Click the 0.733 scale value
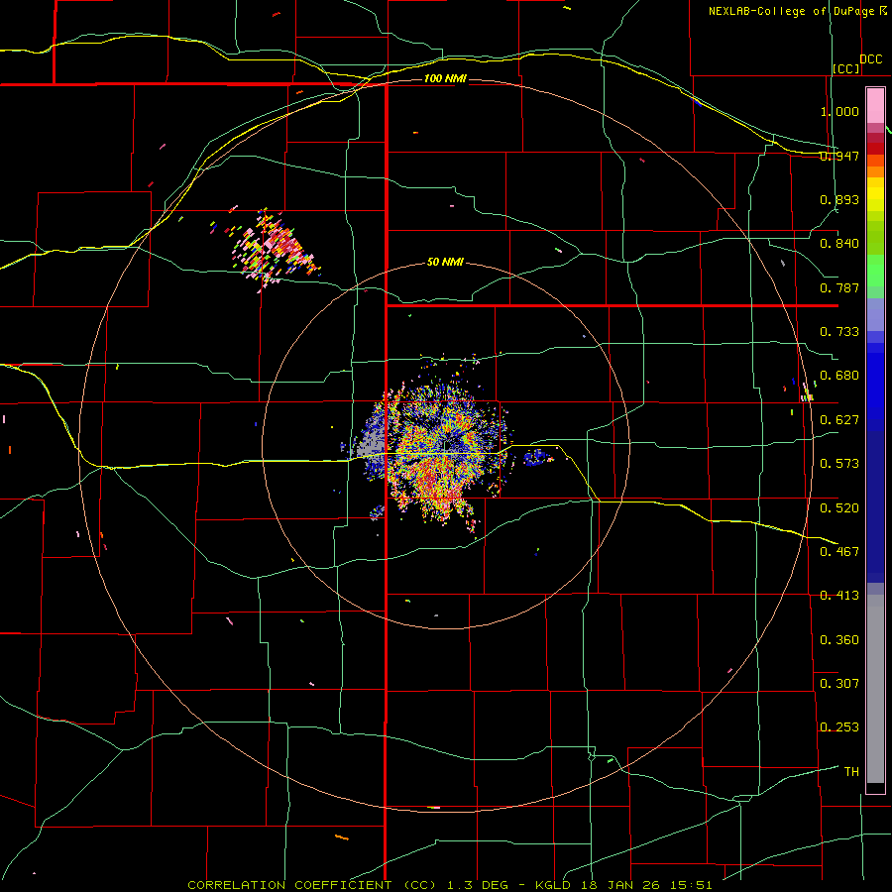This screenshot has height=892, width=892. click(x=839, y=332)
